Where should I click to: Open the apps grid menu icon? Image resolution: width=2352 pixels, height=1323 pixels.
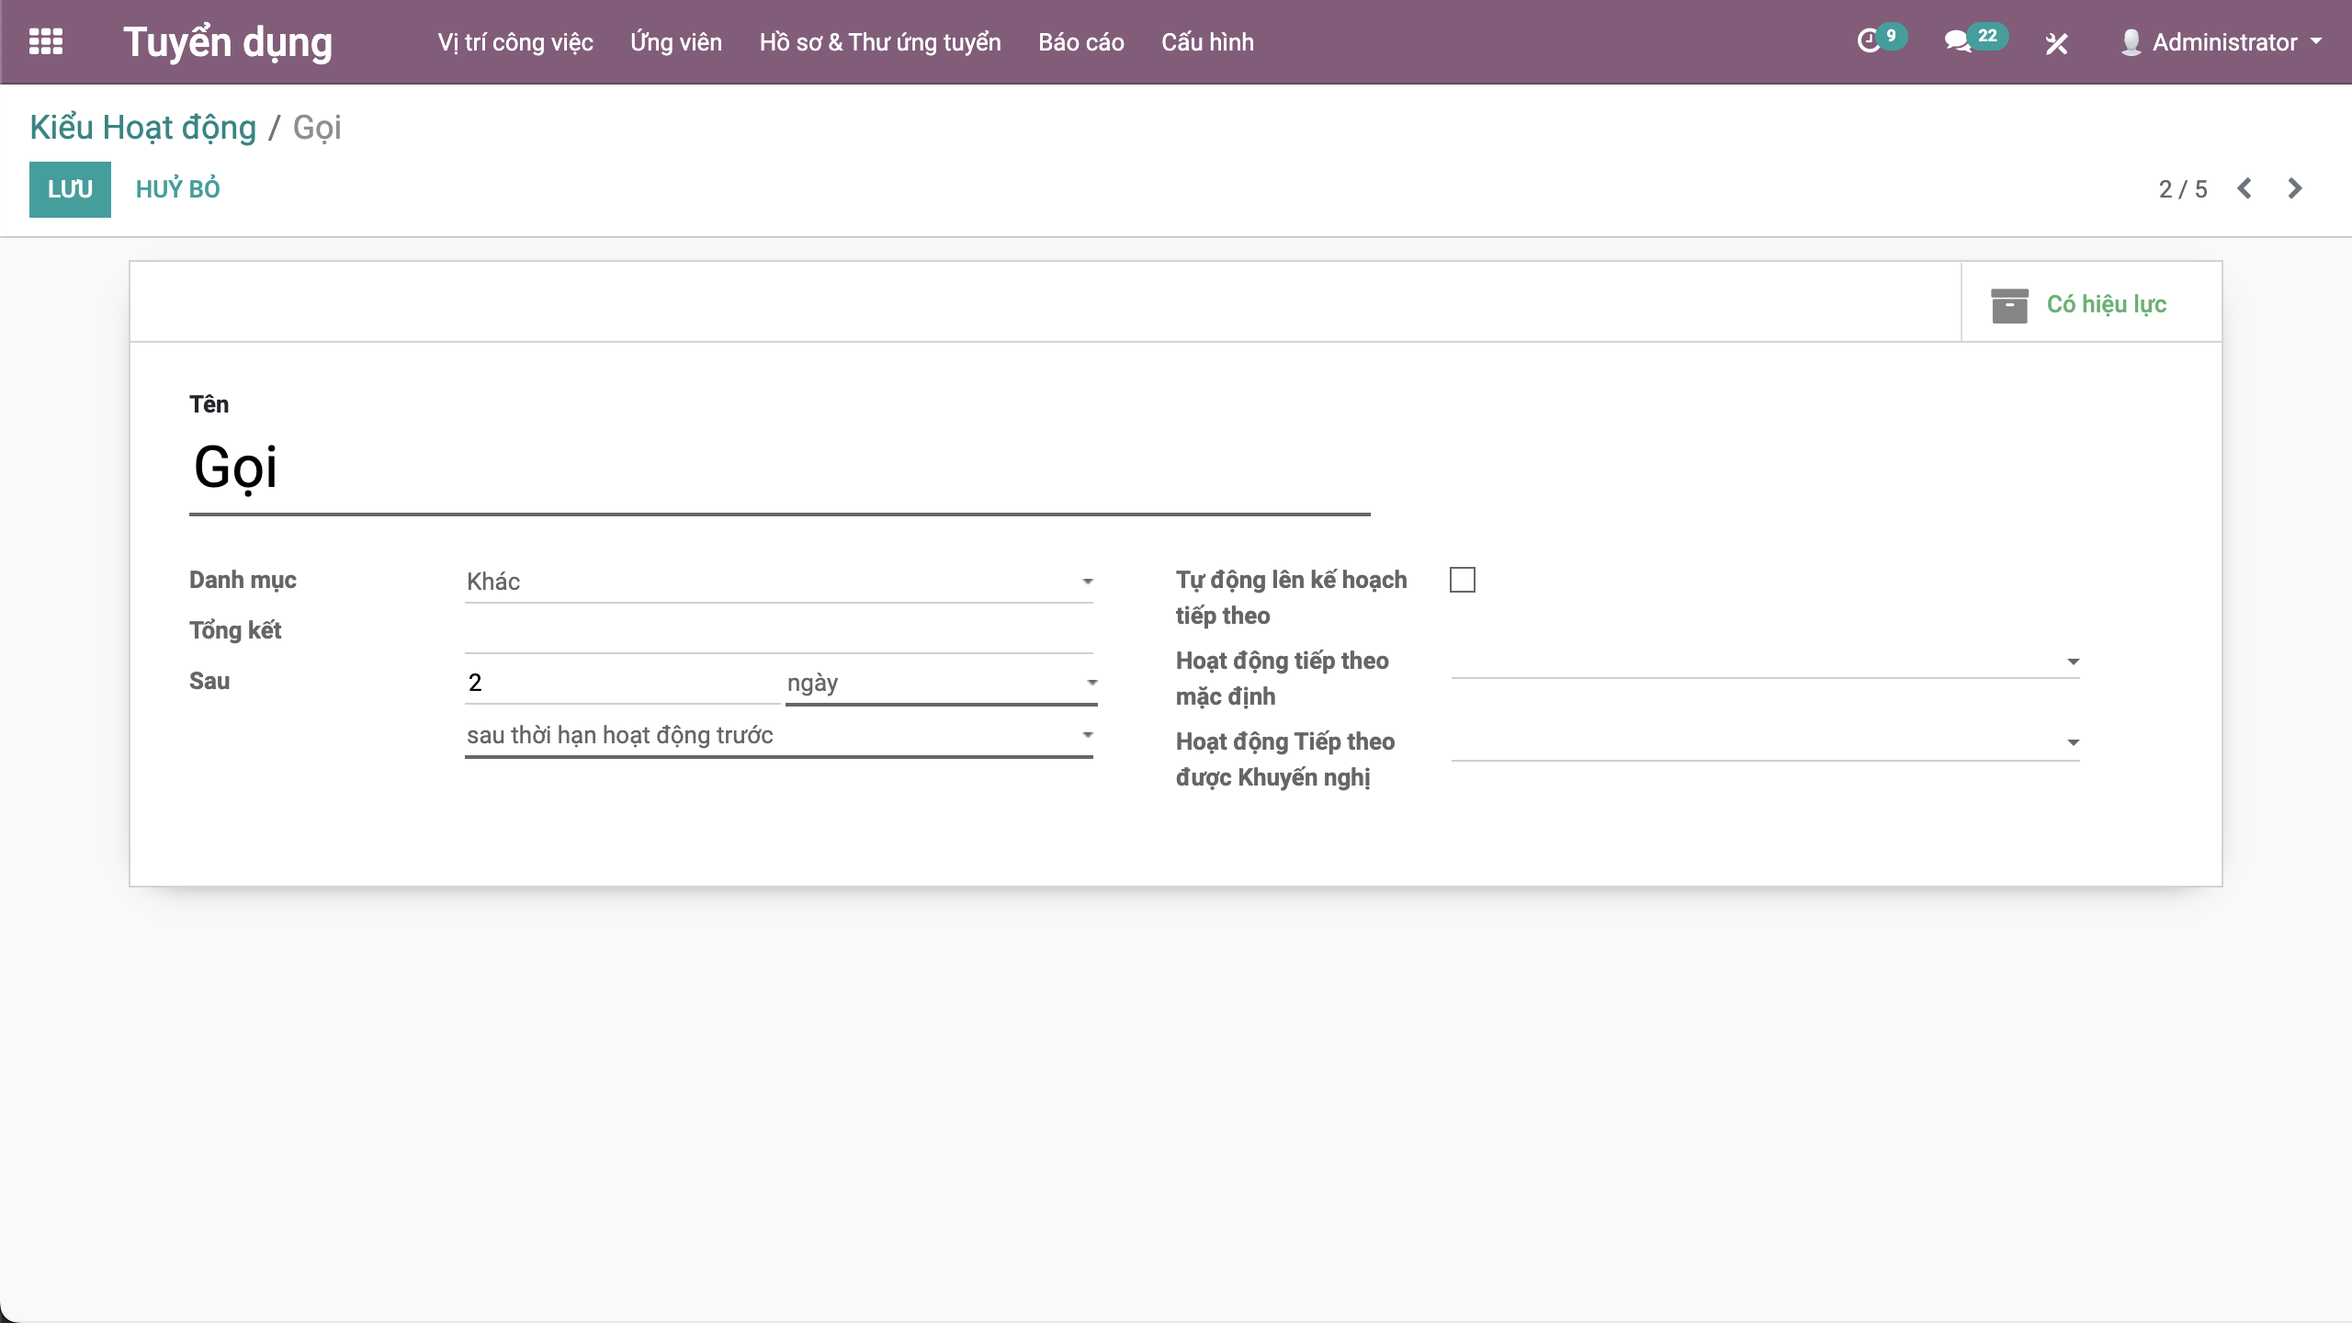point(46,41)
